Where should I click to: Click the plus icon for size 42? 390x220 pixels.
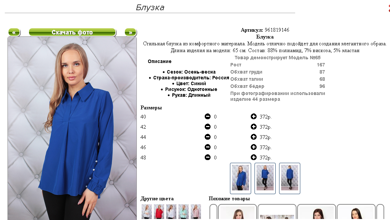point(254,127)
